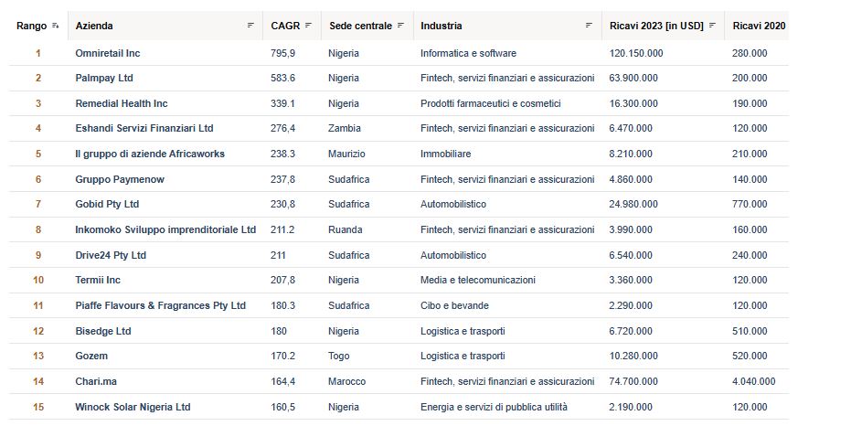Click the Bisedge Ltd company name
Image resolution: width=851 pixels, height=426 pixels.
[103, 331]
